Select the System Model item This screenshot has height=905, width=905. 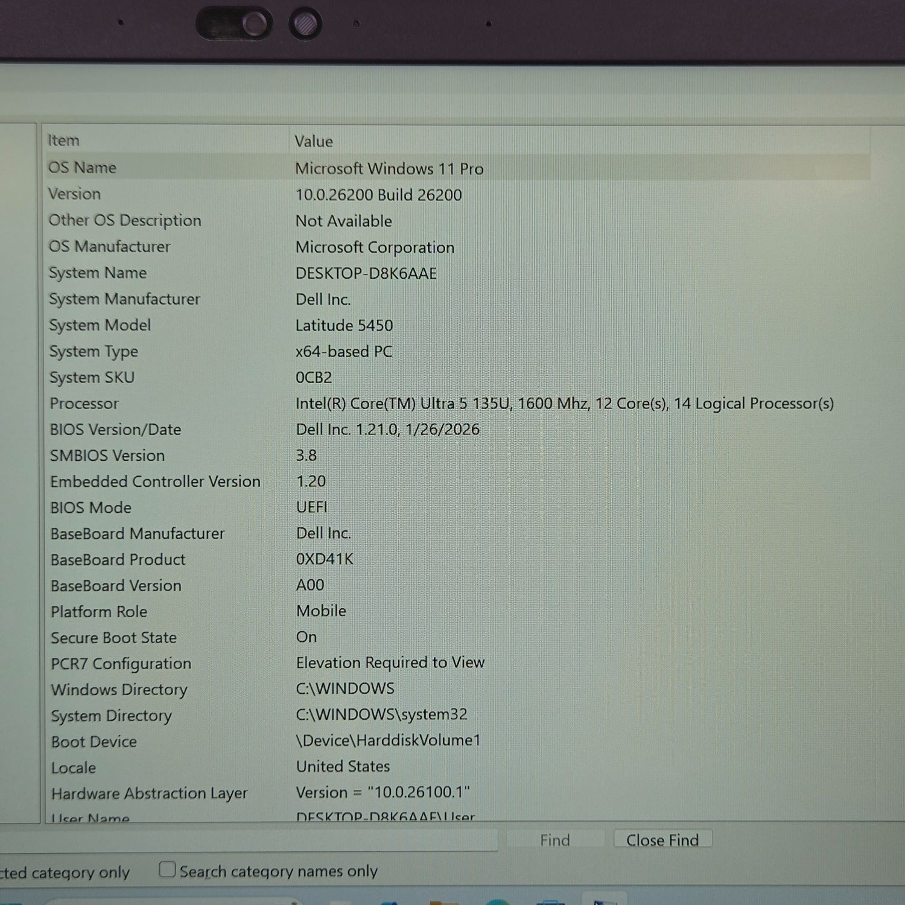click(100, 325)
